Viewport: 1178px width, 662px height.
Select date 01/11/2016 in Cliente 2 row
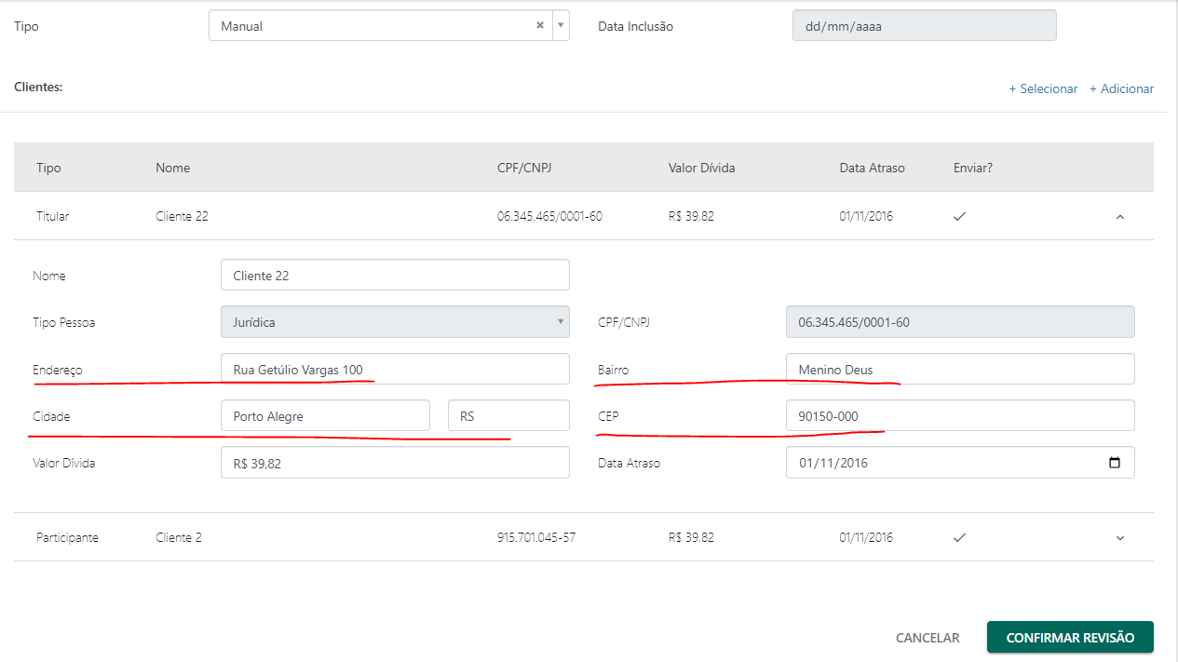[x=866, y=537]
